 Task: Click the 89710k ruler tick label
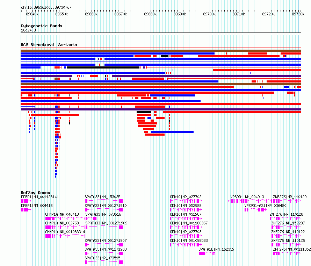coord(239,14)
